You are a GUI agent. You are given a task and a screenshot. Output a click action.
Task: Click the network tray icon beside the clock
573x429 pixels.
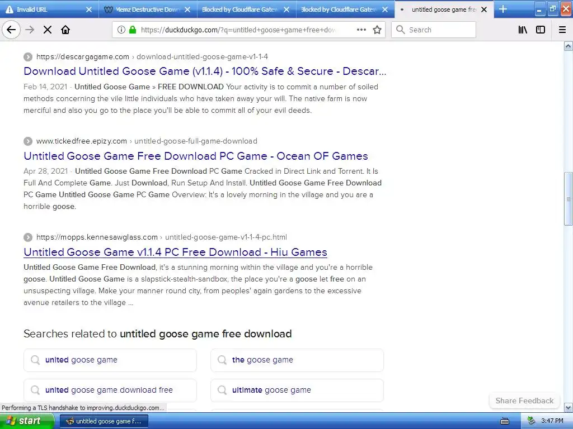(x=531, y=421)
